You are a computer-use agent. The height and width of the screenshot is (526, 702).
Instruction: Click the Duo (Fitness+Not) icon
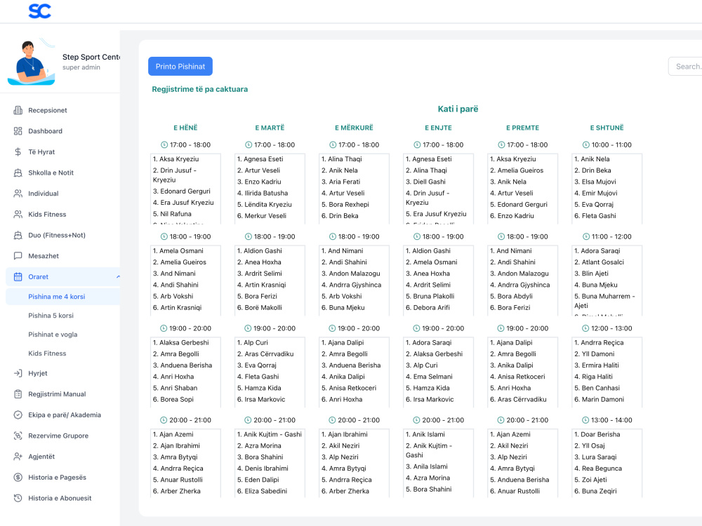point(18,235)
